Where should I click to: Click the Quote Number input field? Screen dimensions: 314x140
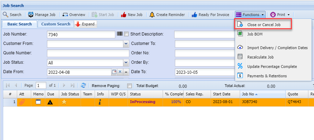point(88,53)
